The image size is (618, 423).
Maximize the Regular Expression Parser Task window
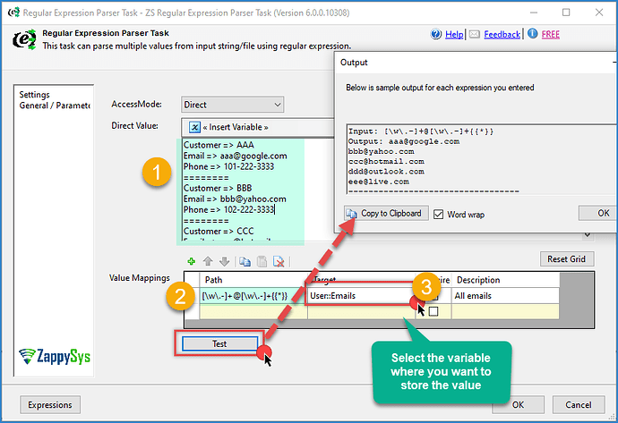[566, 13]
